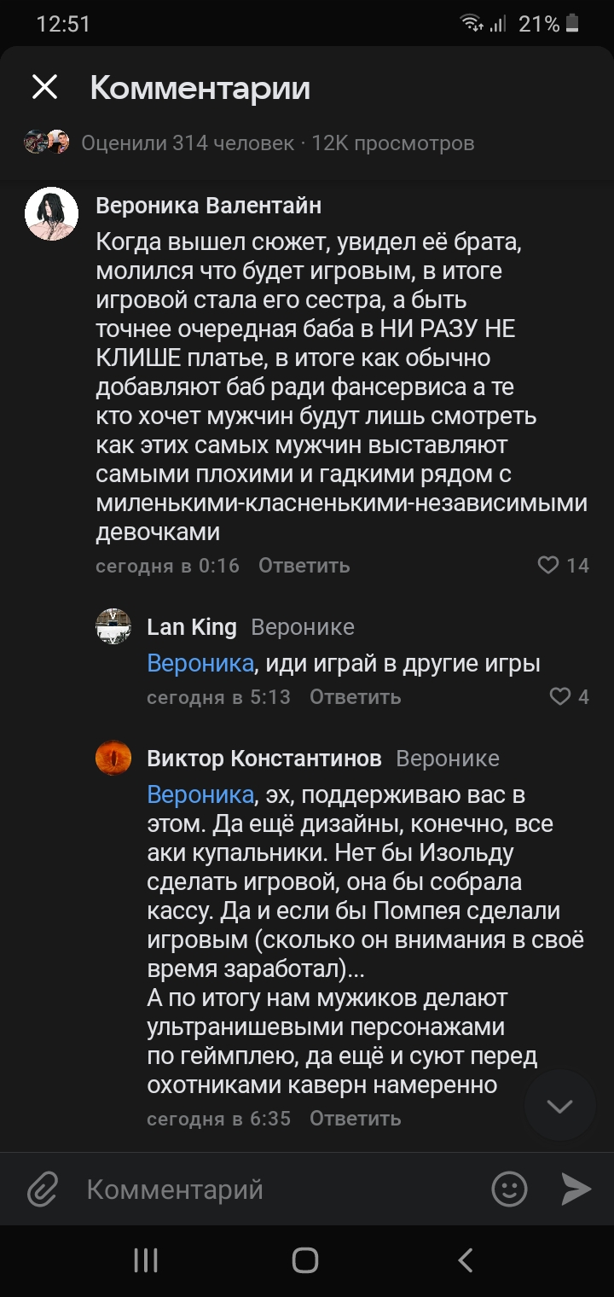Open Вероника Валентайн's avatar
This screenshot has width=614, height=1297.
pyautogui.click(x=52, y=214)
